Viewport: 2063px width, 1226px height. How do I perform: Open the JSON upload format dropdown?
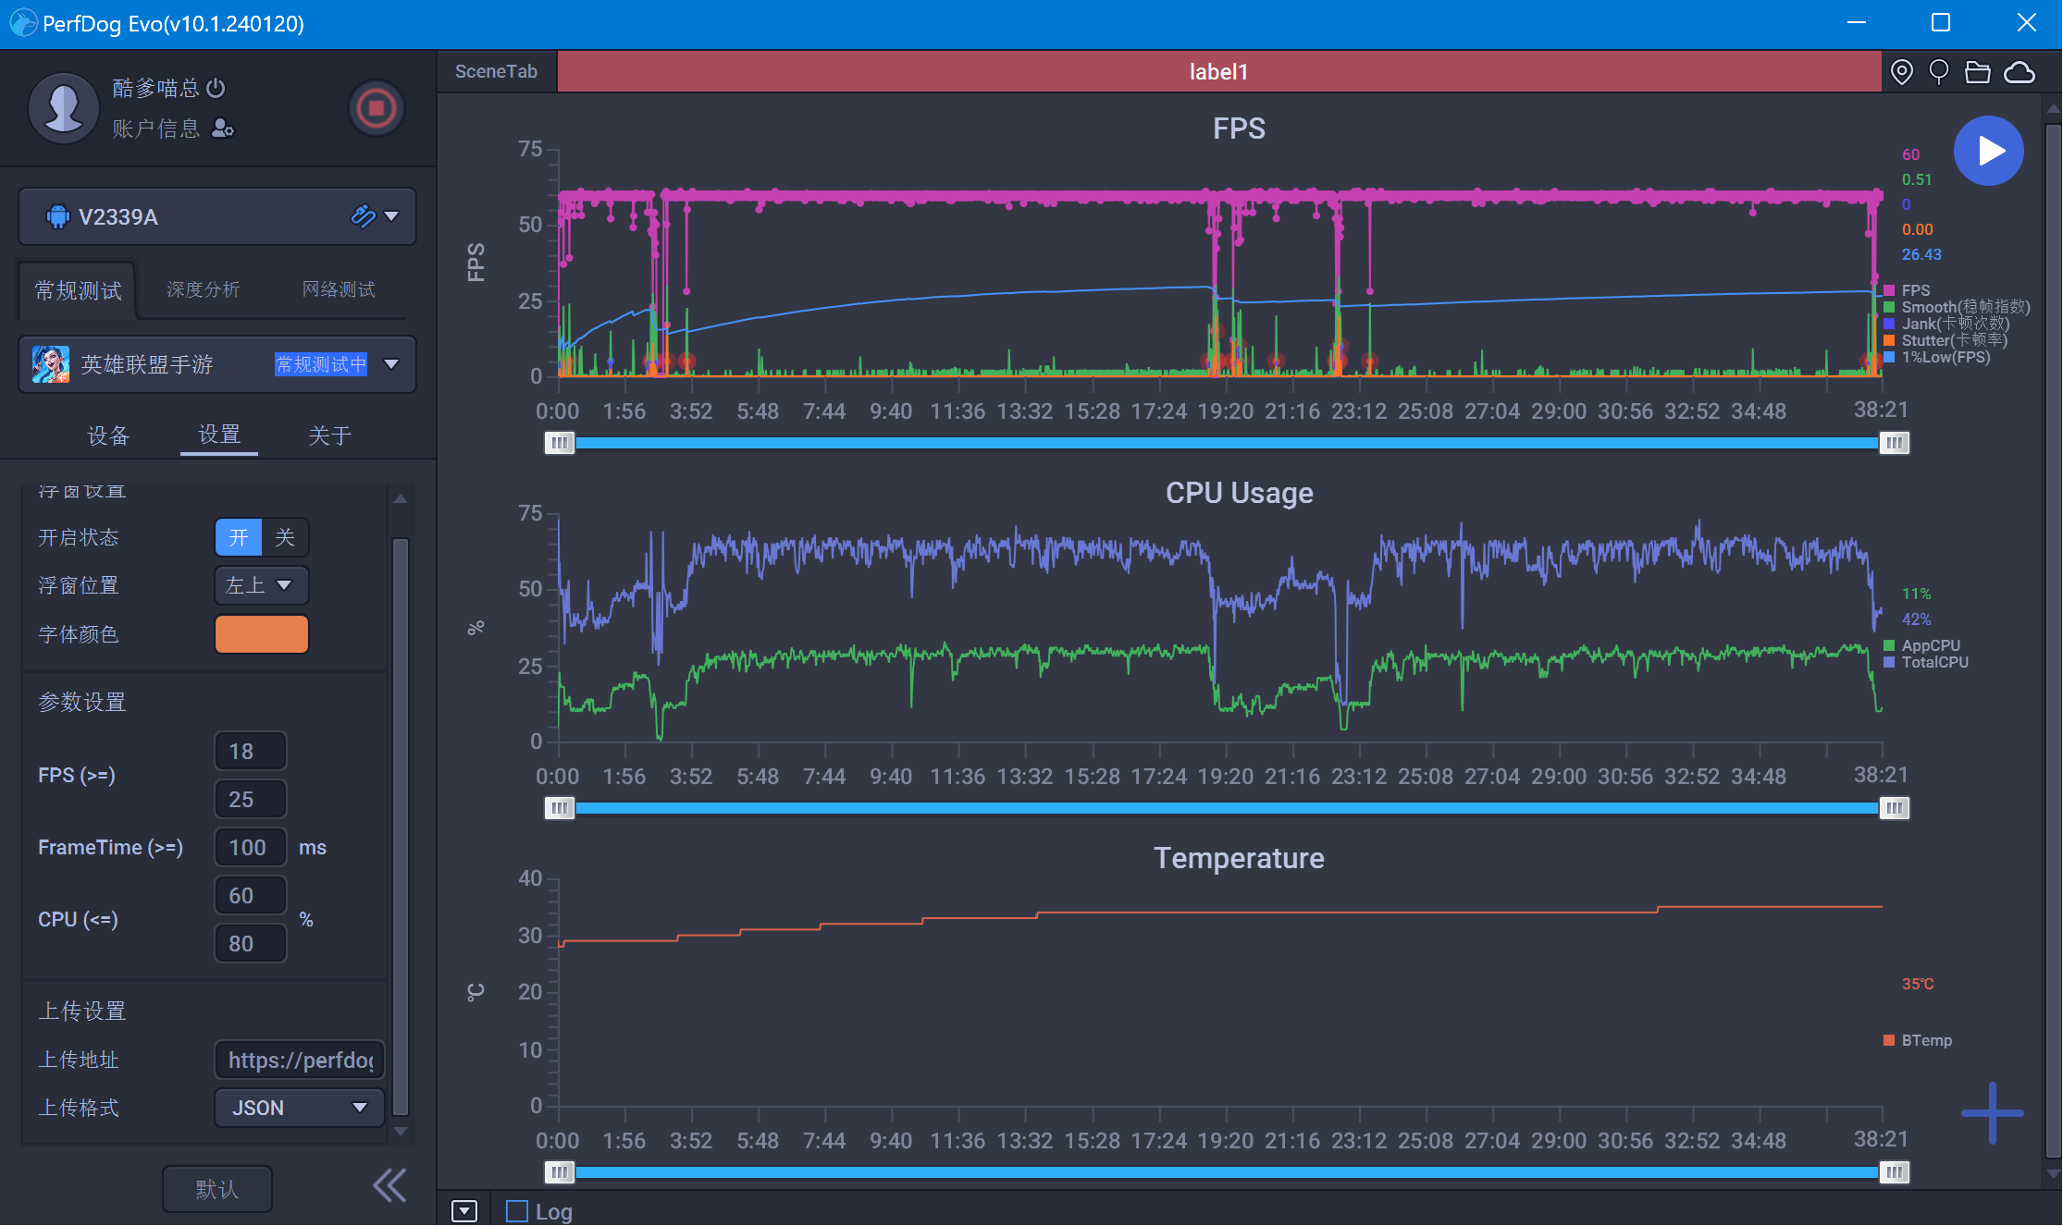pyautogui.click(x=299, y=1108)
